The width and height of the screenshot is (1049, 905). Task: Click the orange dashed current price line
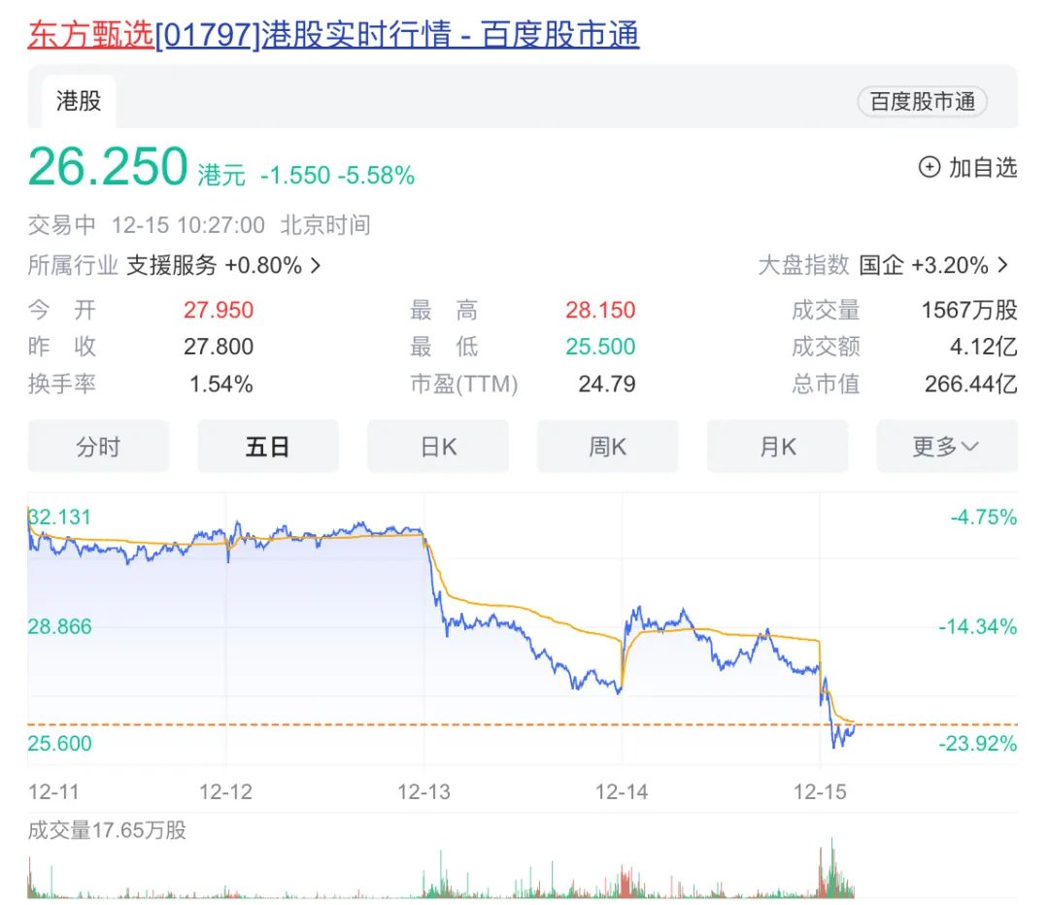[522, 724]
